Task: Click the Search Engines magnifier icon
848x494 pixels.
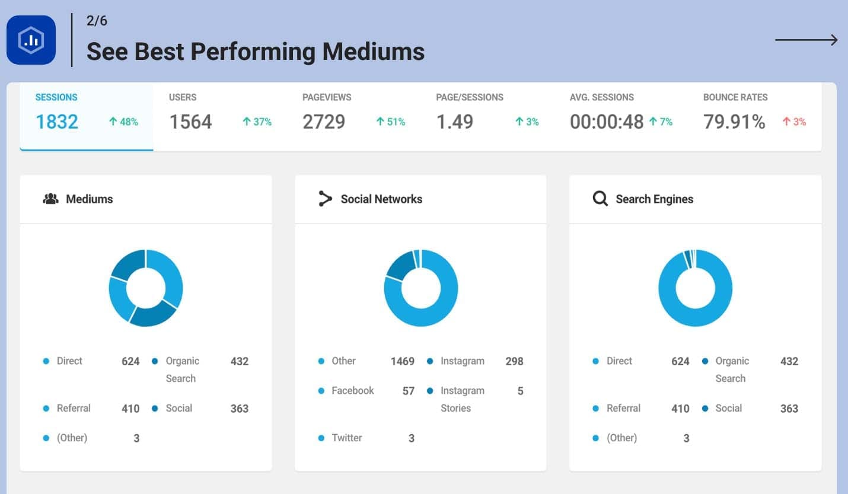Action: tap(600, 199)
